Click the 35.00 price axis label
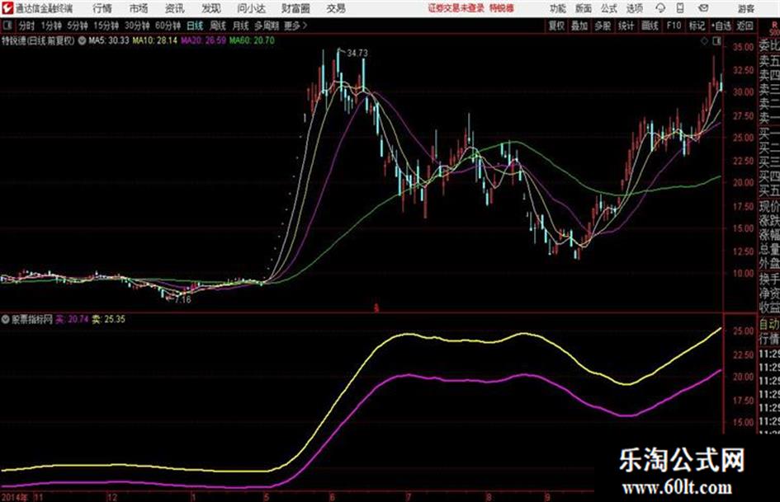 coord(743,47)
